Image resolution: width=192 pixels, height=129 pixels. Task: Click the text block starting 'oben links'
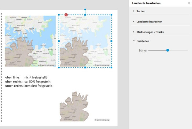[29, 82]
